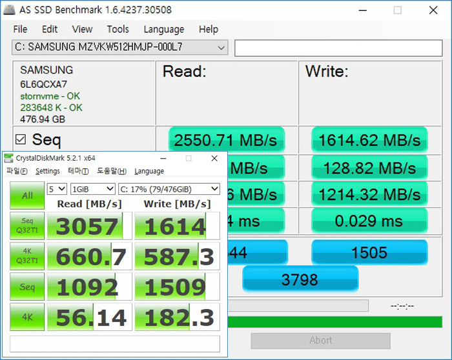The image size is (452, 360).
Task: Click the firmware text 6L6QCXA7
Action: 43,84
